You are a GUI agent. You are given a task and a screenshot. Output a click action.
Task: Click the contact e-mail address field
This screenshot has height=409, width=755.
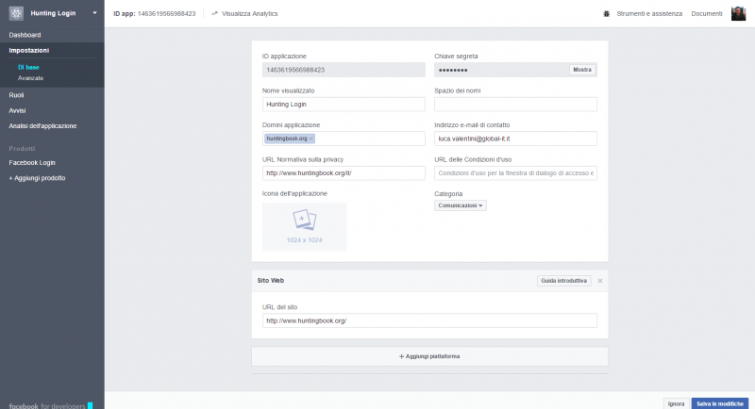pyautogui.click(x=515, y=139)
